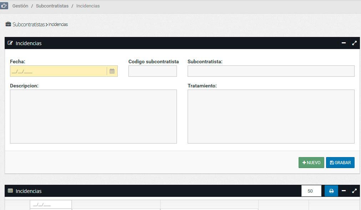Click the Subcontratistas page title text
This screenshot has height=210, width=361.
(29, 24)
